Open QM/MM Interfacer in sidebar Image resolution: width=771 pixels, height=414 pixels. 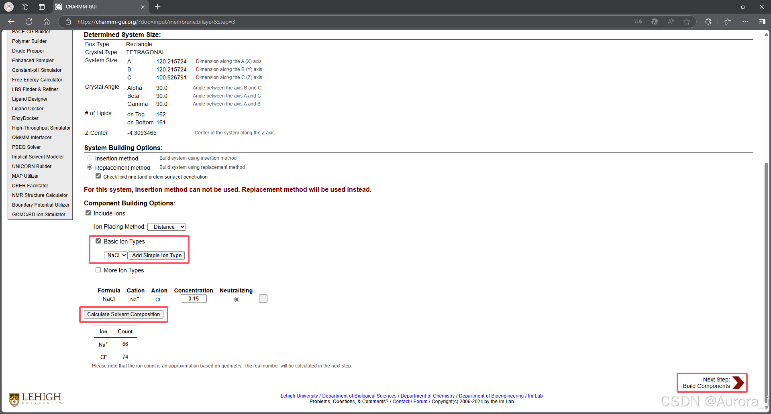(32, 138)
